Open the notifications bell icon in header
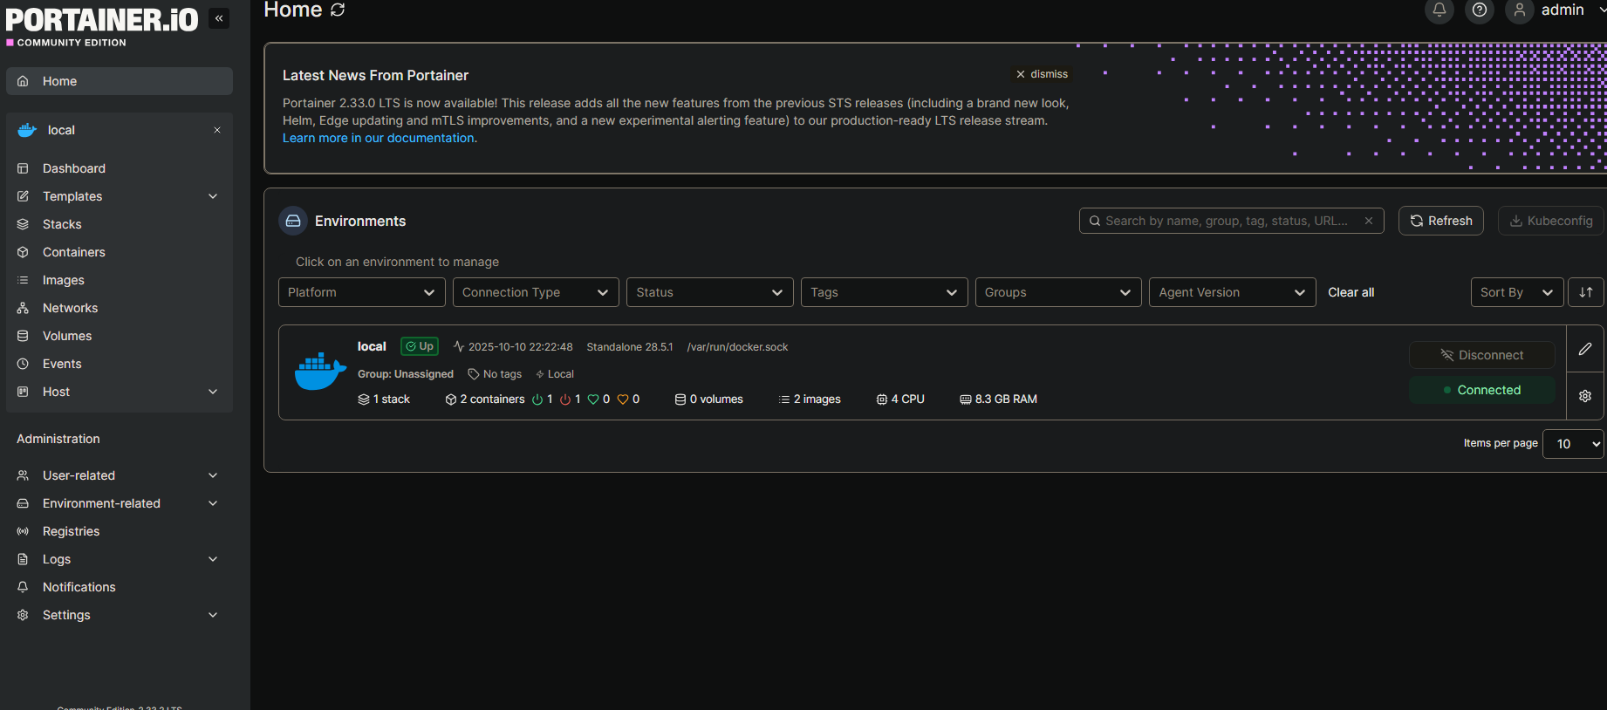Image resolution: width=1607 pixels, height=710 pixels. click(1439, 10)
